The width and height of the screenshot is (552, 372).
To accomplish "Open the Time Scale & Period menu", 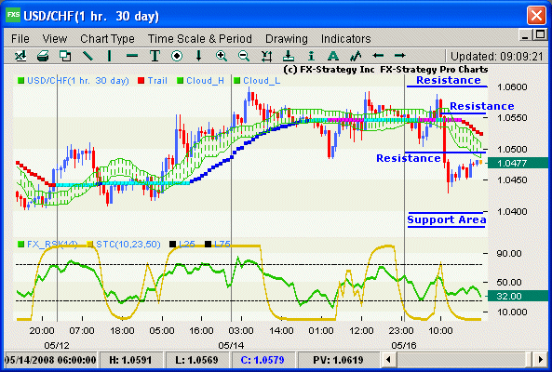I will (199, 39).
